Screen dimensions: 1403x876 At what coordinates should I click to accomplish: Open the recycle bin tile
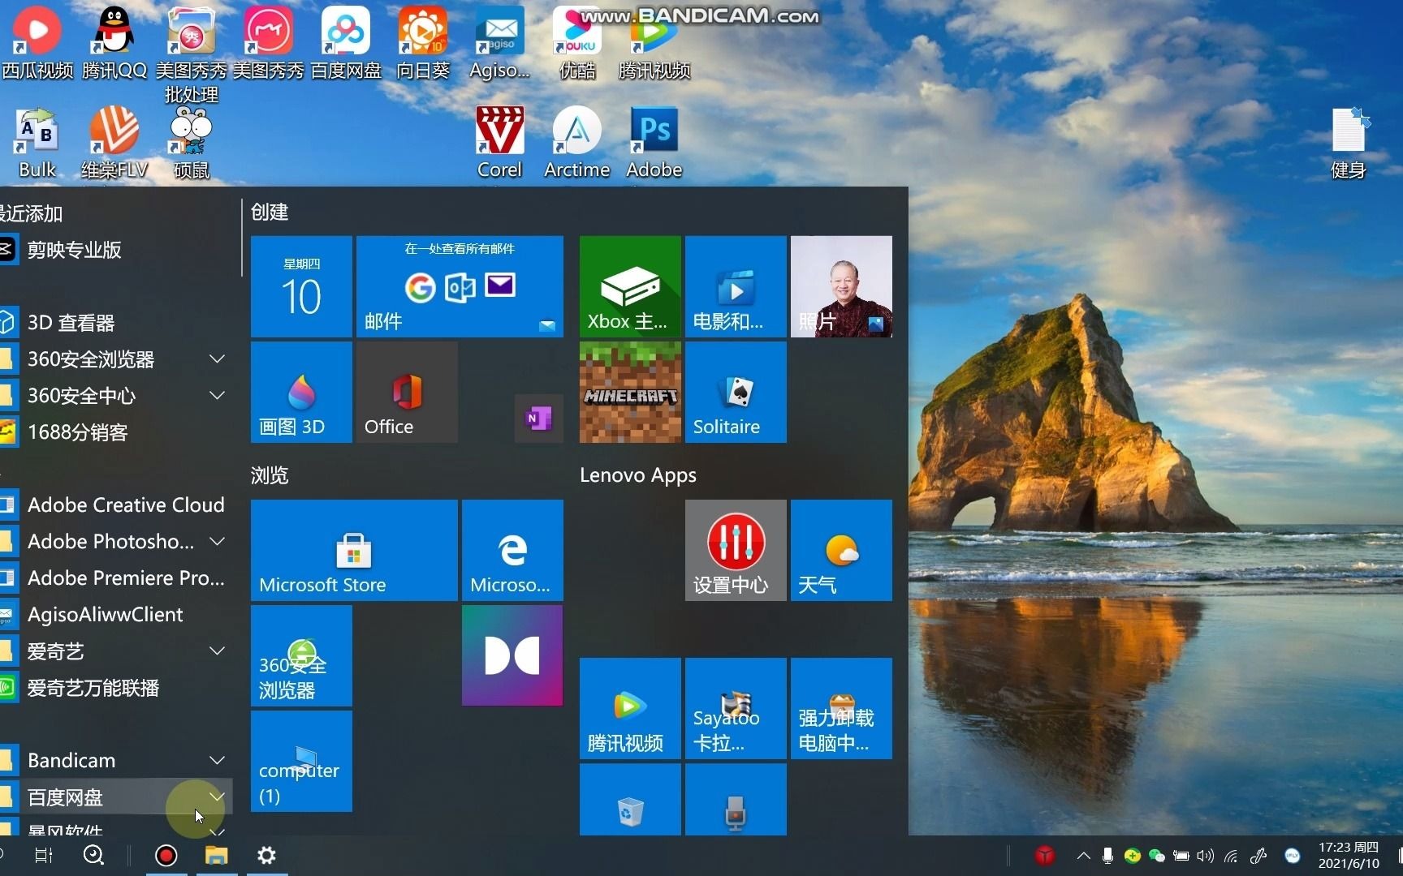tap(630, 800)
